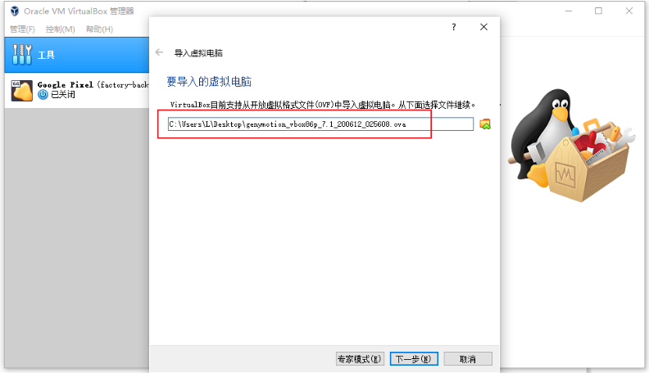Click the VirtualBox logo in title bar
The height and width of the screenshot is (373, 649).
pos(15,11)
